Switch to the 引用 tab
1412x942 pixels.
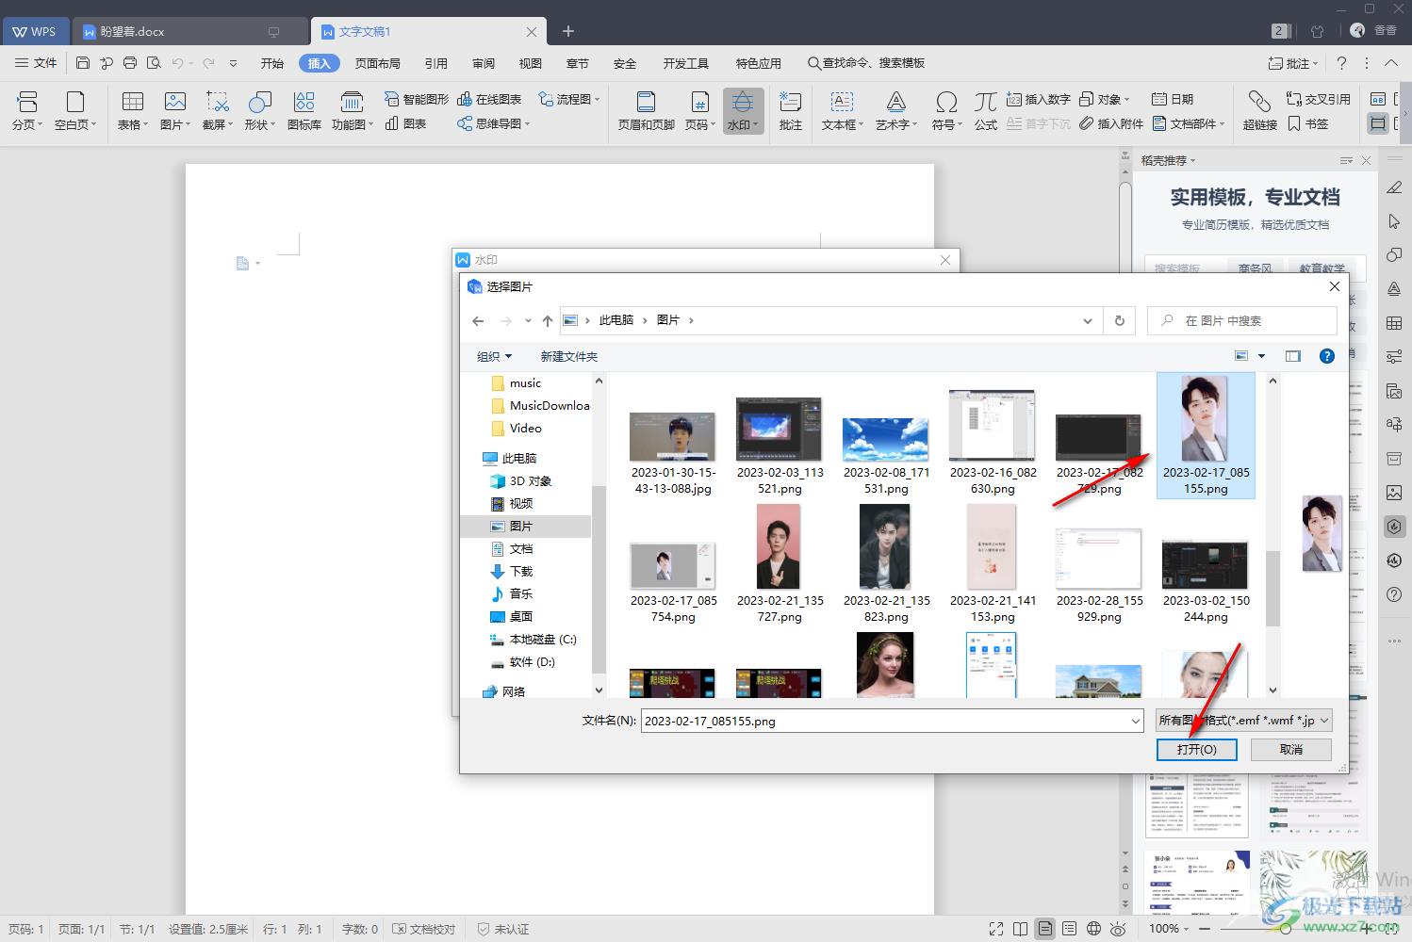(x=435, y=63)
